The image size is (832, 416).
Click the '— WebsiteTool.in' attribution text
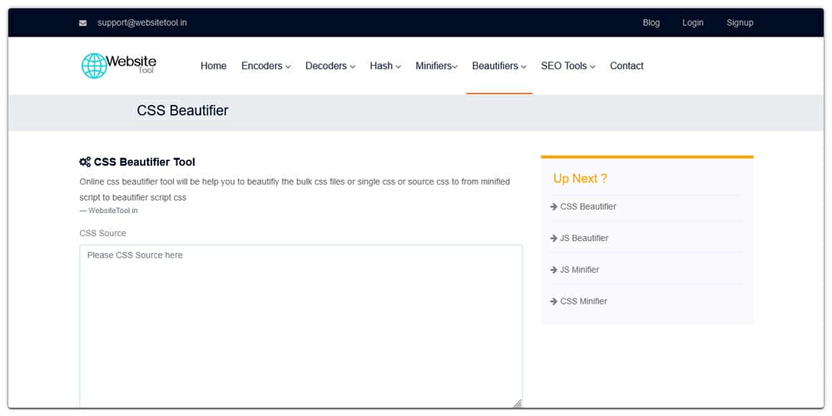pos(109,210)
